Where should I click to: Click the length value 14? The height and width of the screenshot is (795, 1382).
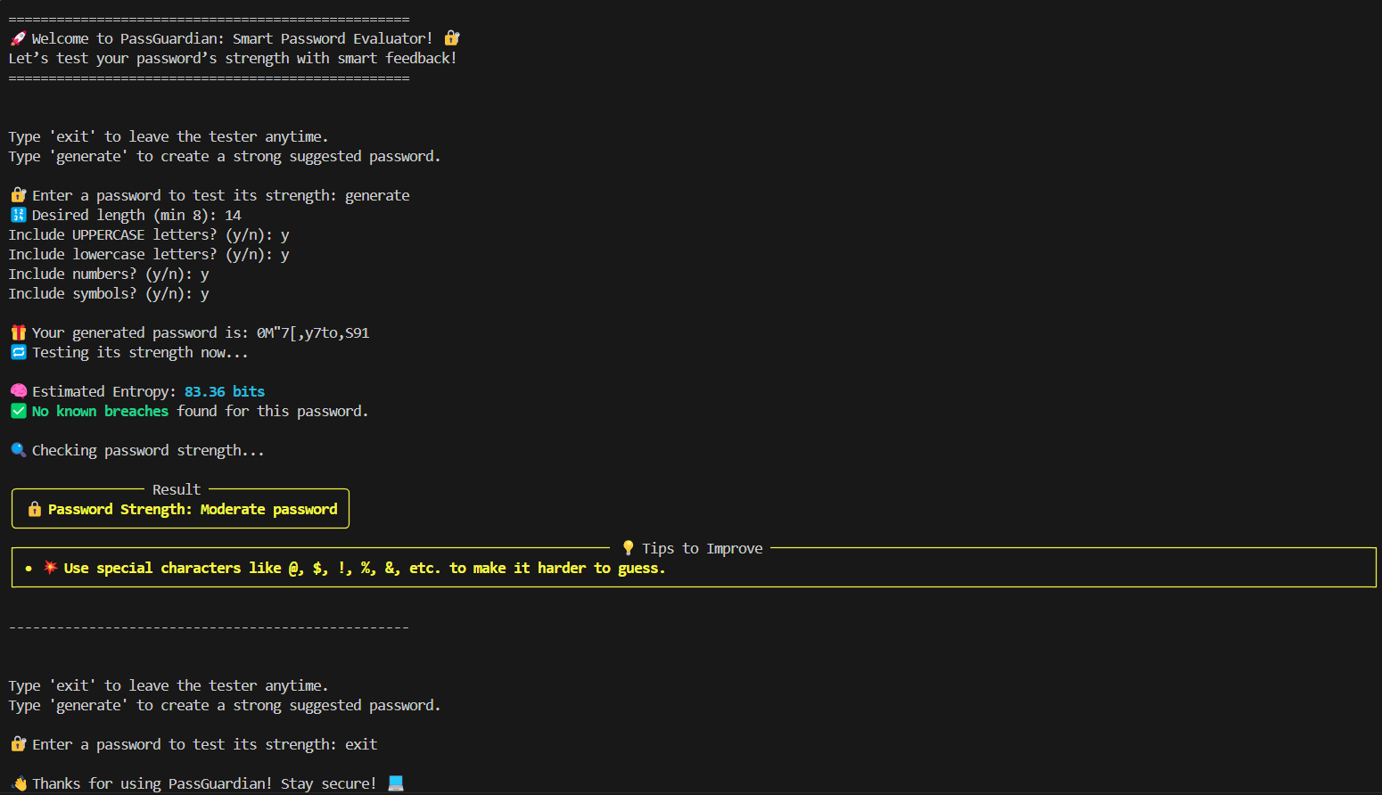click(233, 215)
